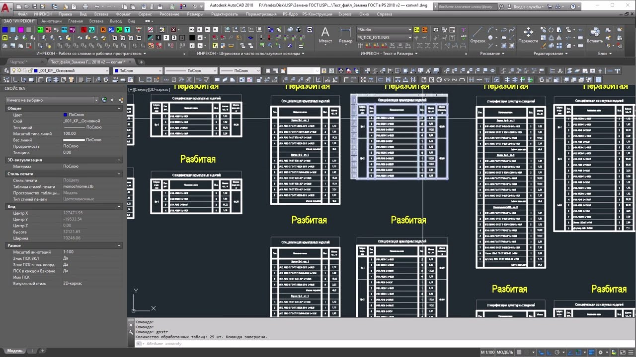This screenshot has width=636, height=357.
Task: Toggle the gray numbered box 4 in ribbon
Action: click(x=182, y=38)
